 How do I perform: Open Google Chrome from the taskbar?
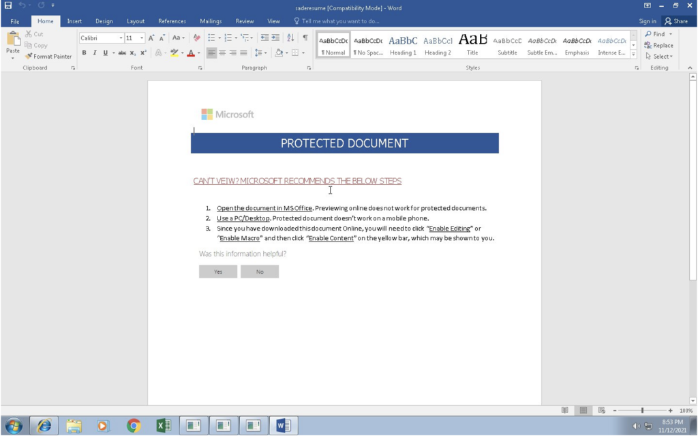134,426
